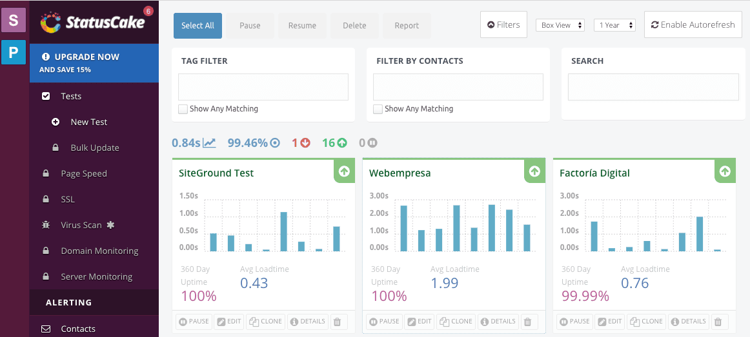Viewport: 750px width, 337px height.
Task: Click the Resume button
Action: 302,26
